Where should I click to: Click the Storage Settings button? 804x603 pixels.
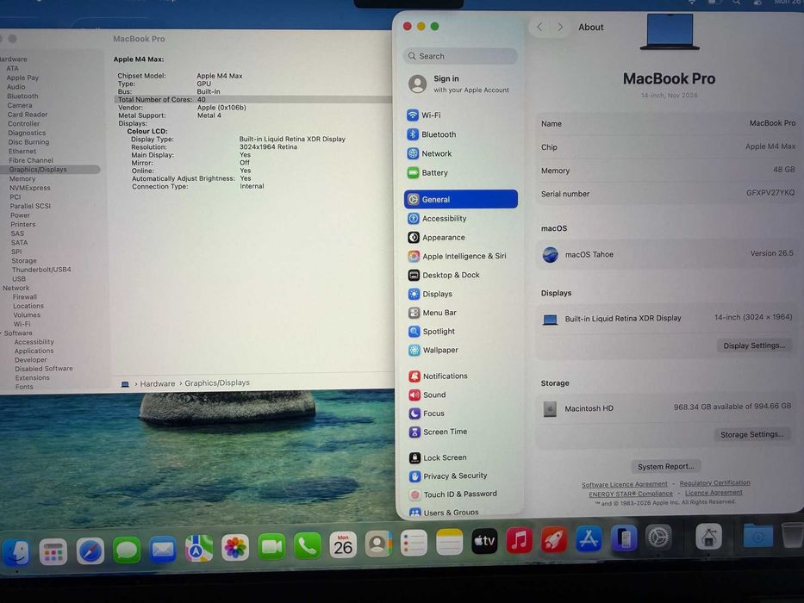751,434
